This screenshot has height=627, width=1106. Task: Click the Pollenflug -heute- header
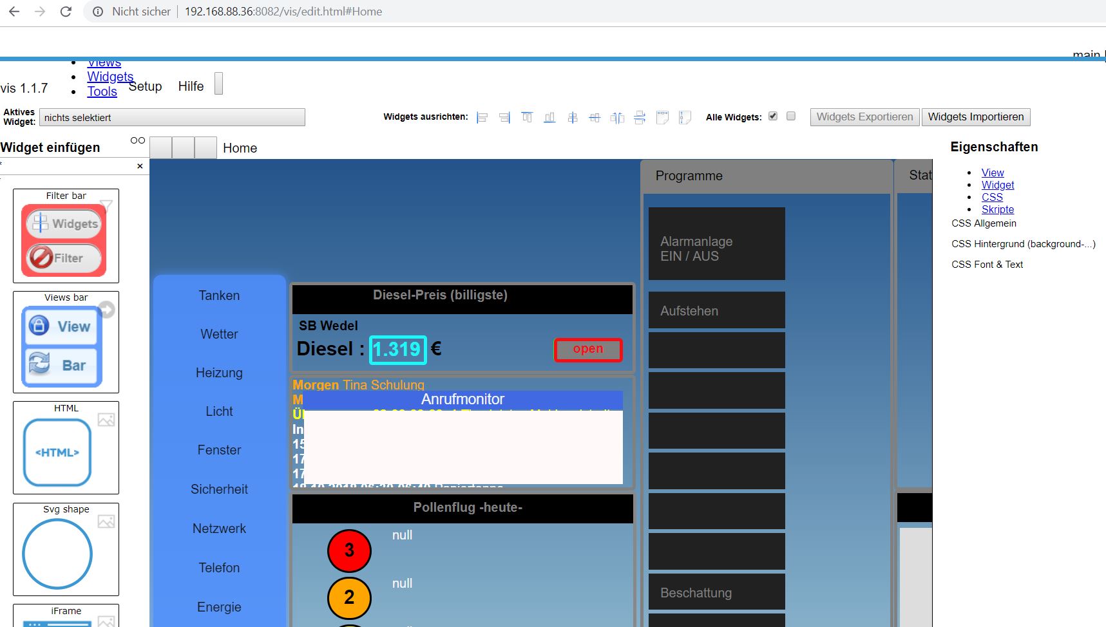pyautogui.click(x=462, y=509)
